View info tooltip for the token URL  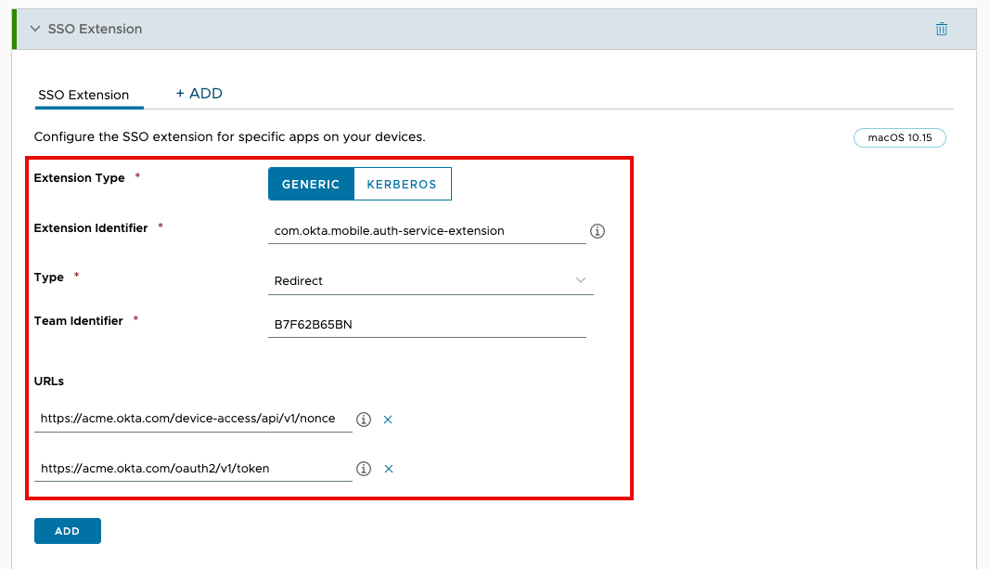coord(363,468)
